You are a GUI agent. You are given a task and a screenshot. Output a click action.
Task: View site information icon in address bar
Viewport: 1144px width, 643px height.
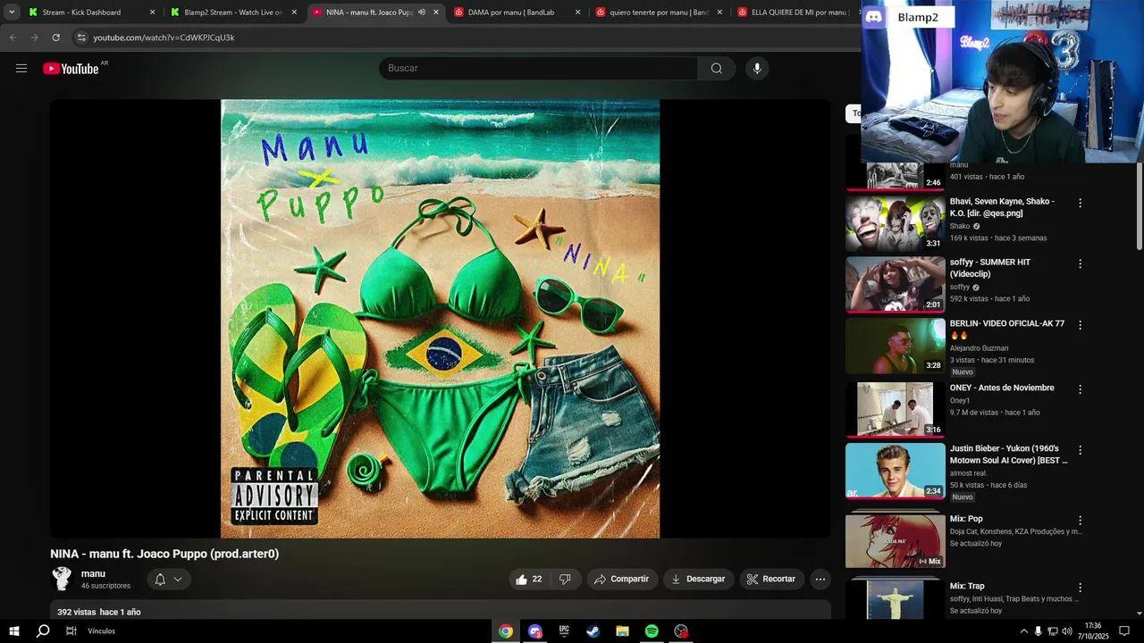click(x=81, y=38)
